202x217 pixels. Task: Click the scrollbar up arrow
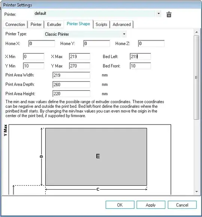coord(196,32)
